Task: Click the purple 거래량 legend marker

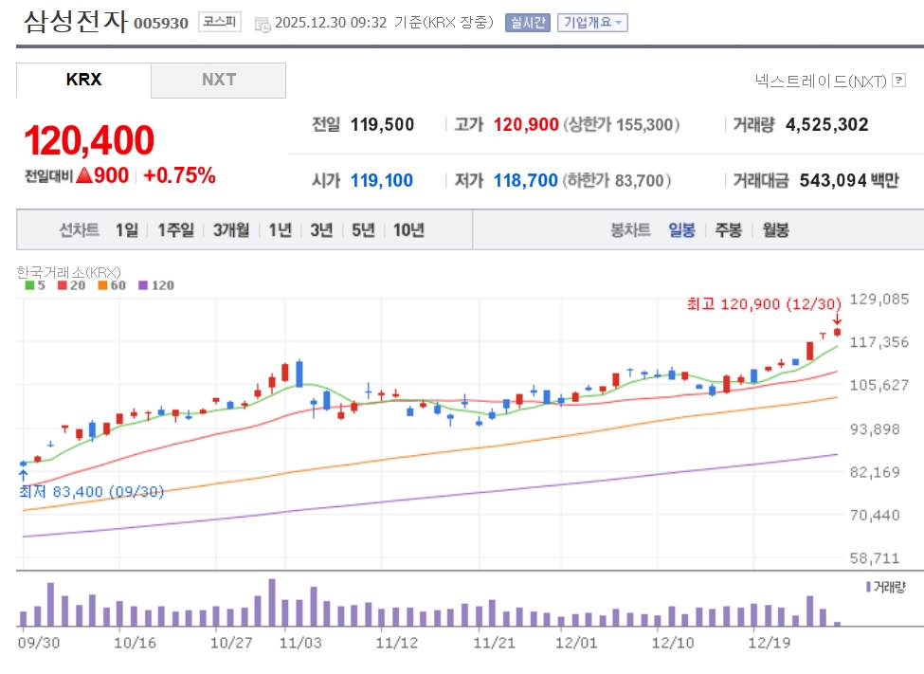Action: click(x=868, y=587)
